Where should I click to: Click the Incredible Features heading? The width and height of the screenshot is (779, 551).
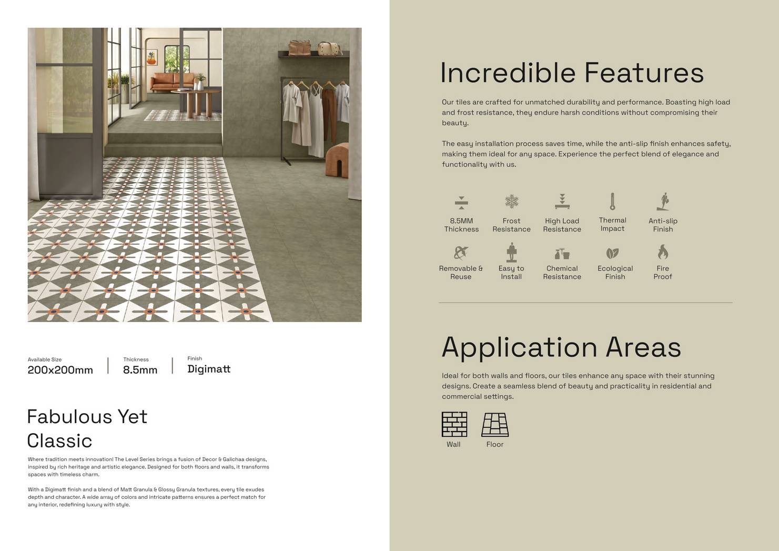point(571,73)
